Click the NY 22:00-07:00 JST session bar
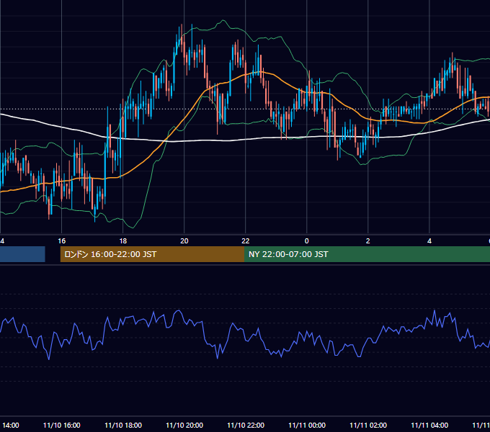 pos(367,254)
